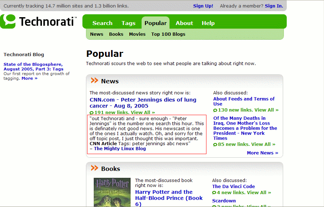The image size is (324, 207).
Task: Click green bubble icon next to 130 new links
Action: pyautogui.click(x=215, y=110)
